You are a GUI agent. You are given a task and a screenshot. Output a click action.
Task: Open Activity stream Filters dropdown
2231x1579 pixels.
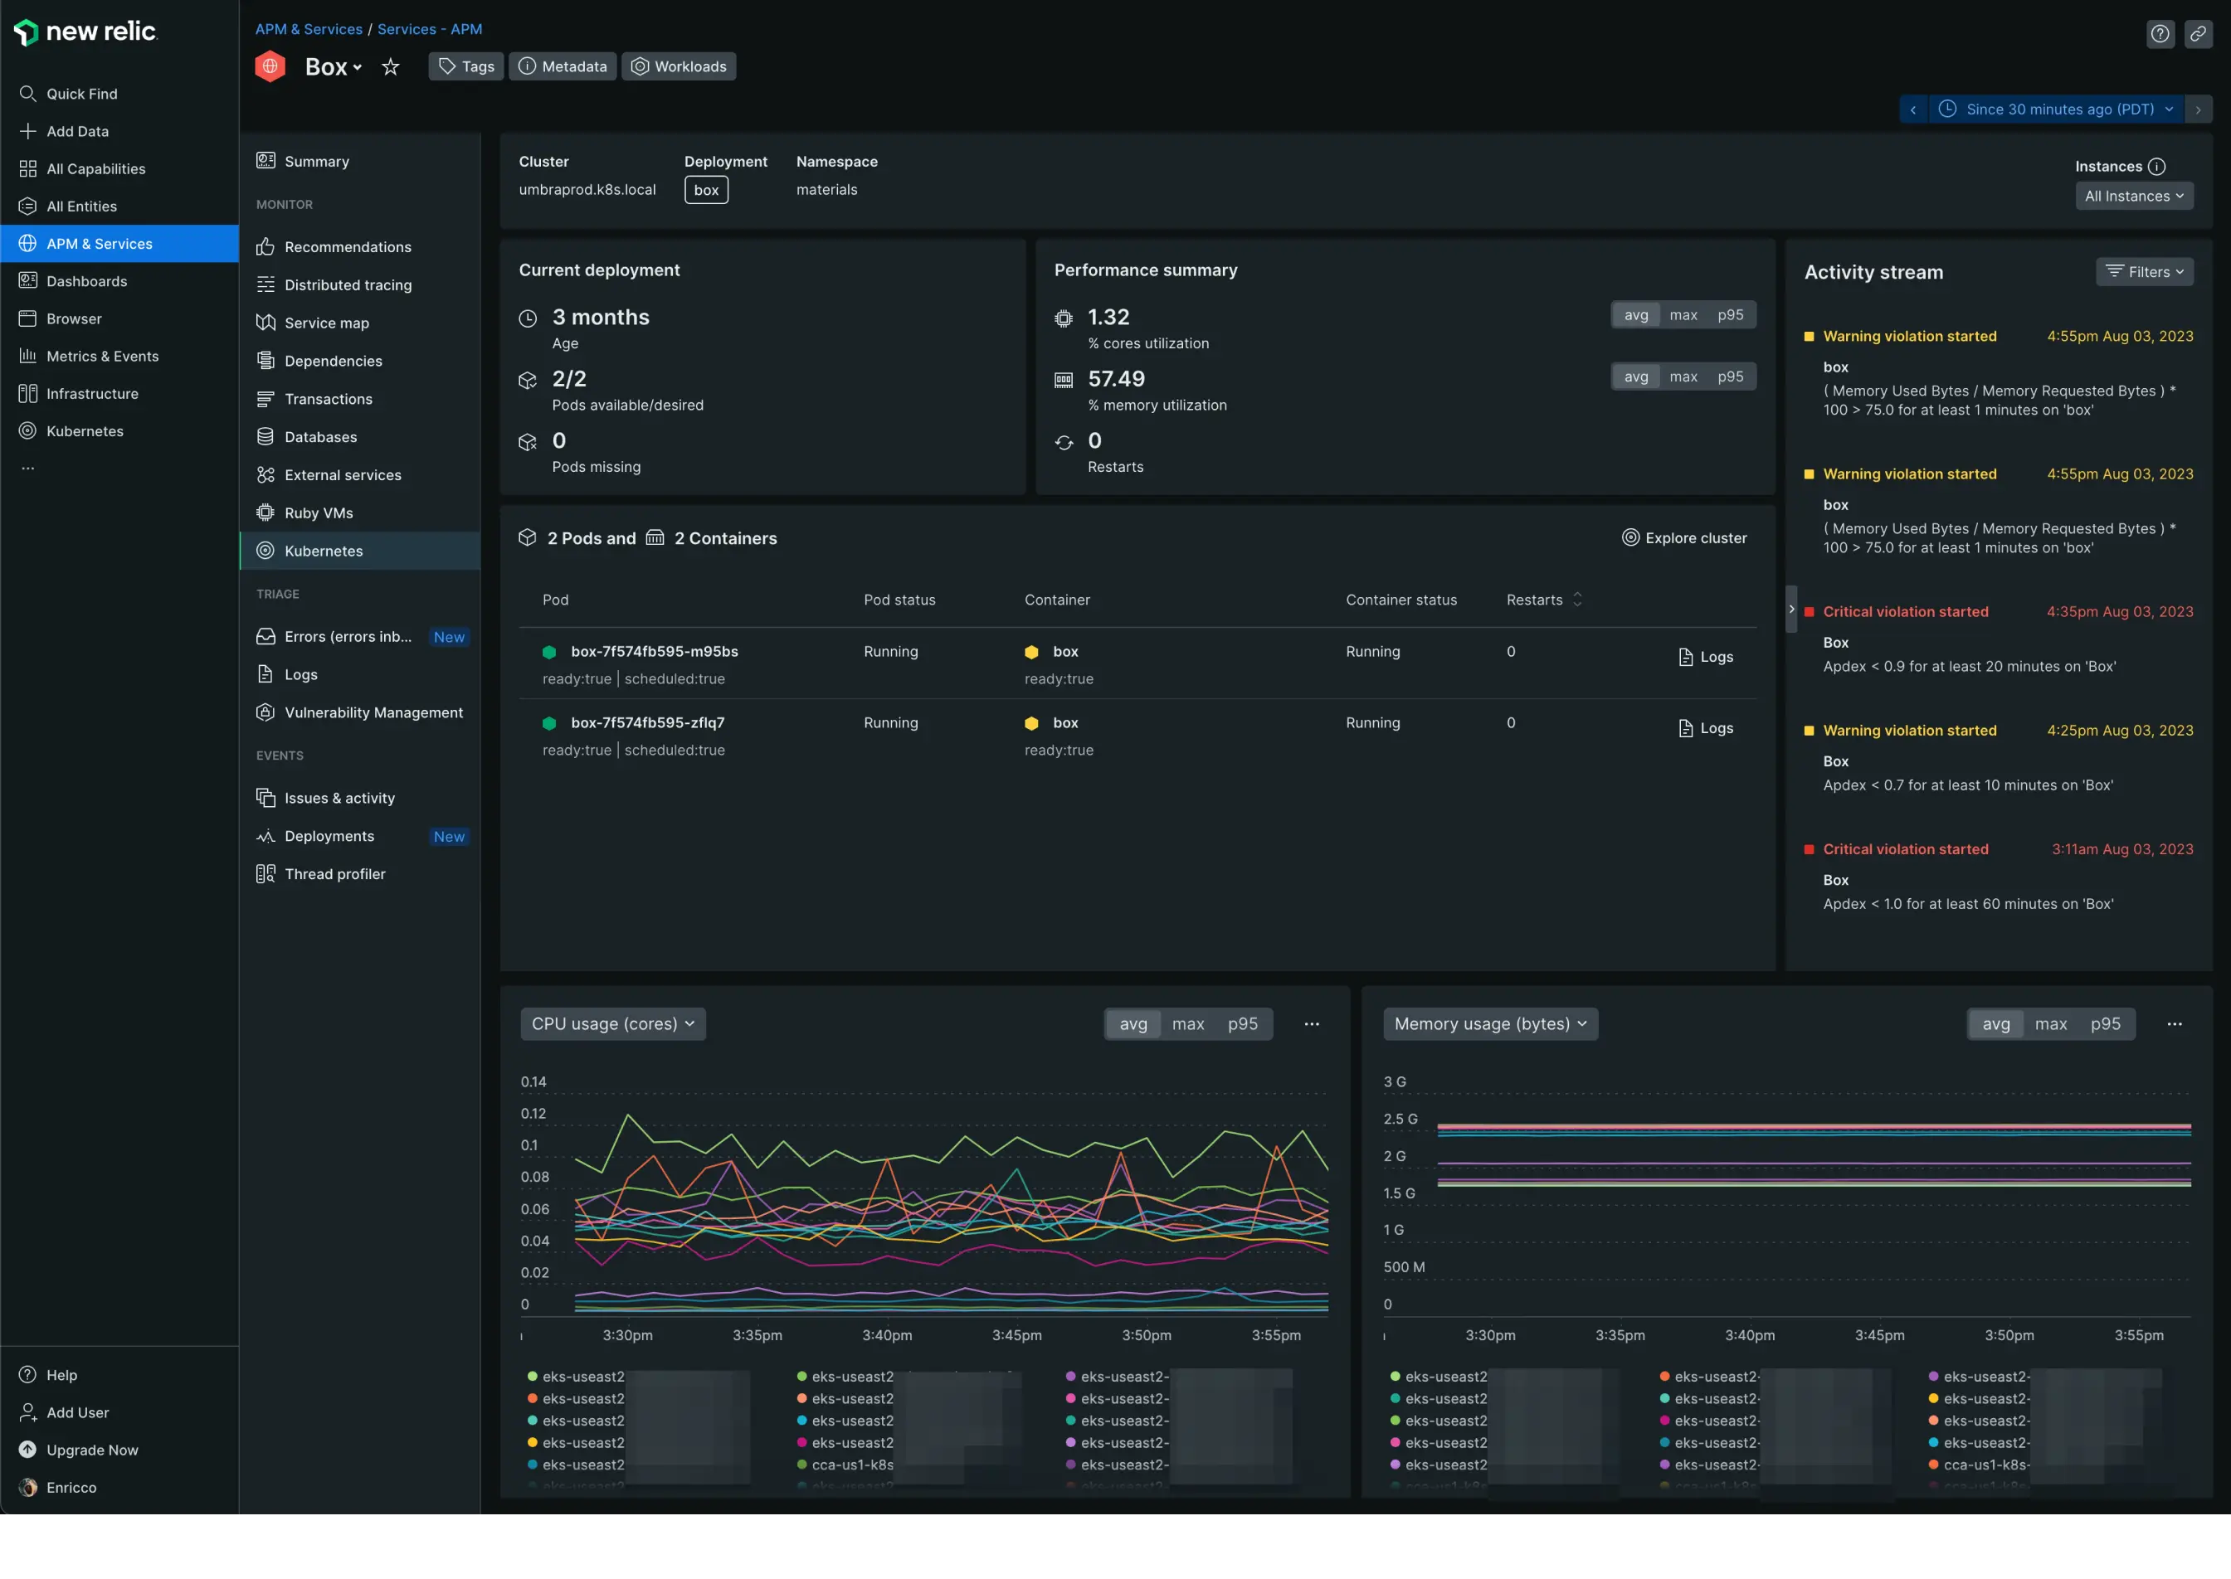click(2144, 272)
